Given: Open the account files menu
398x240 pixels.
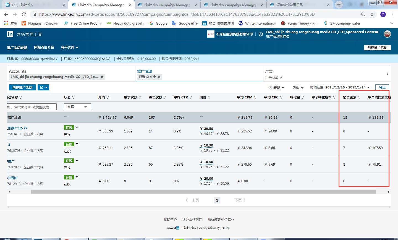Looking at the screenshot, I should coord(70,48).
